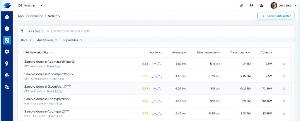Open the 2.5 sec target link
Image resolution: width=300 pixels, height=121 pixels.
(x=59, y=91)
